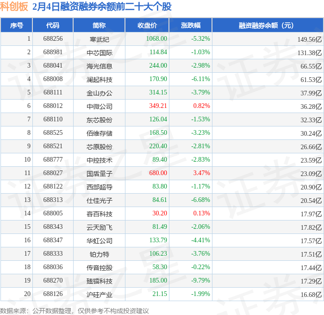Select stock code 688256
Viewport: 324px width, 315px height.
[x=53, y=38]
